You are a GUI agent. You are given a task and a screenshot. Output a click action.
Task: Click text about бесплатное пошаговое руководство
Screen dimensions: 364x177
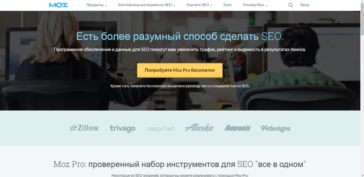pos(180,86)
